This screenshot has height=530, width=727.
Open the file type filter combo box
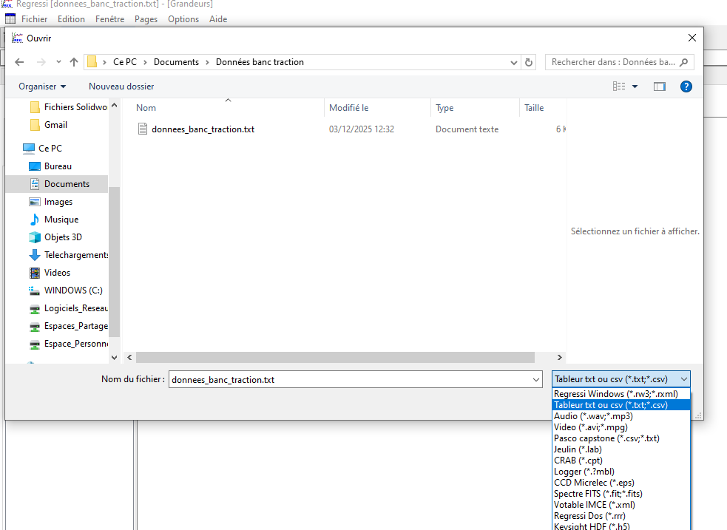[x=621, y=379]
